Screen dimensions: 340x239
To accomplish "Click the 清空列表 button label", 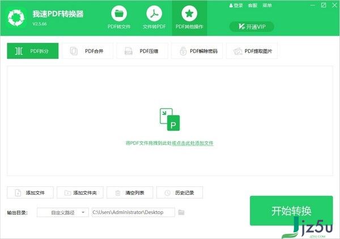I will 135,193.
